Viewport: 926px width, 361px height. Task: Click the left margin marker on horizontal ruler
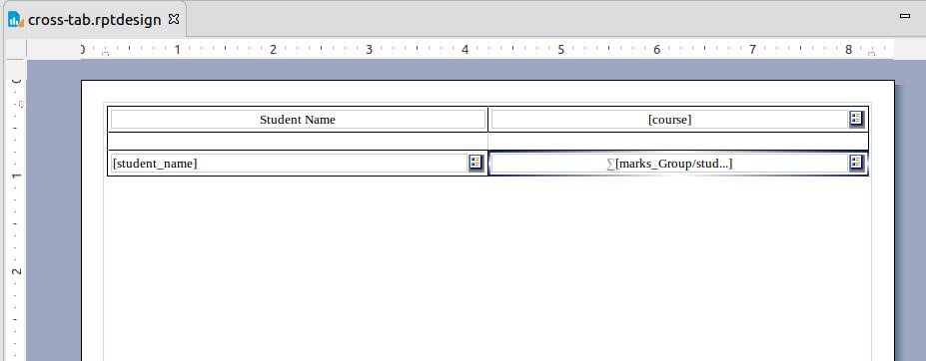[x=105, y=54]
